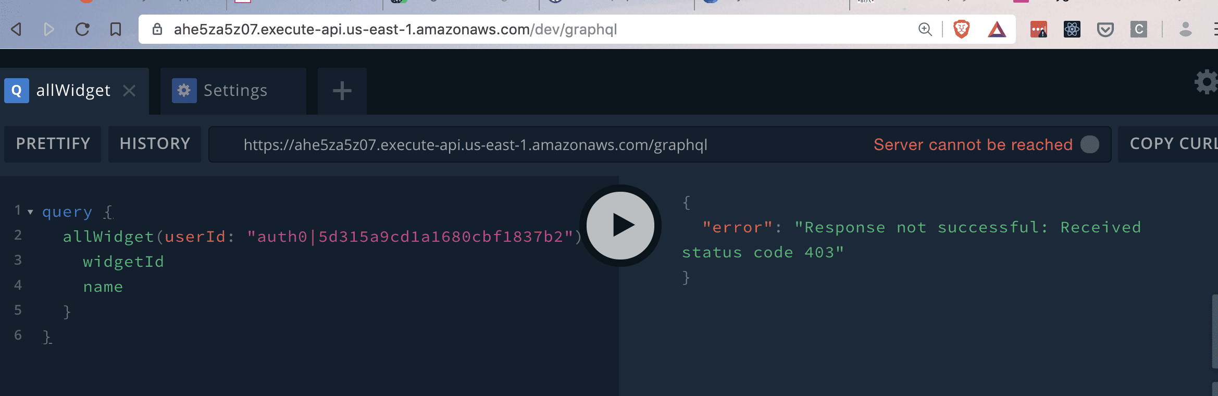Open the Brave Shields lion icon
This screenshot has width=1218, height=396.
coord(961,29)
